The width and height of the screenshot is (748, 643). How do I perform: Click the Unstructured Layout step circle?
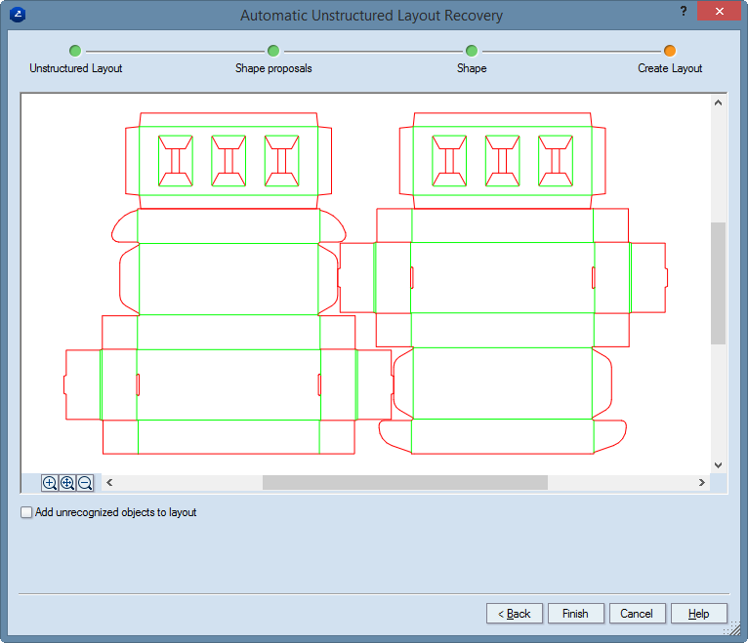pos(75,51)
